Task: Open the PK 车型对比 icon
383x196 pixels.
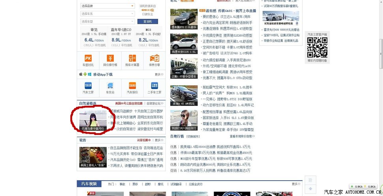Action: [x=88, y=58]
